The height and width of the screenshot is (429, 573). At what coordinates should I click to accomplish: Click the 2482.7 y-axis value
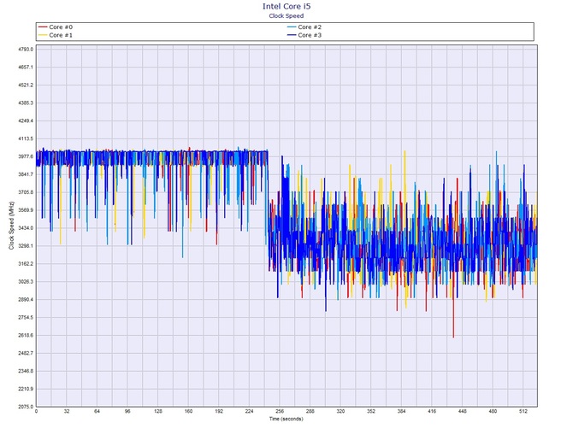26,354
